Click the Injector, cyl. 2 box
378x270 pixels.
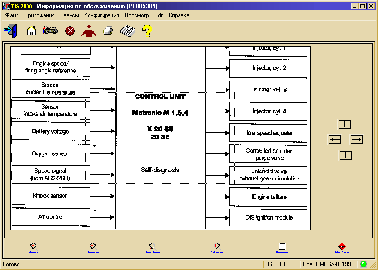point(268,68)
